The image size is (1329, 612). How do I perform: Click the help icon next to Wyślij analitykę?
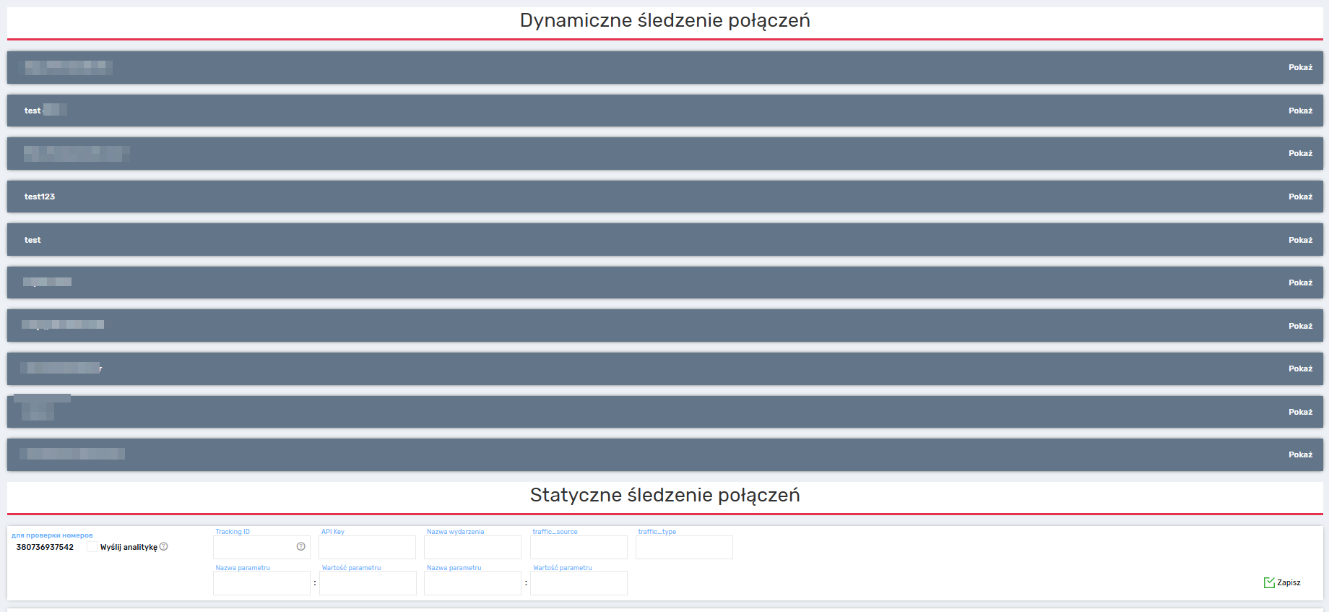[x=164, y=547]
